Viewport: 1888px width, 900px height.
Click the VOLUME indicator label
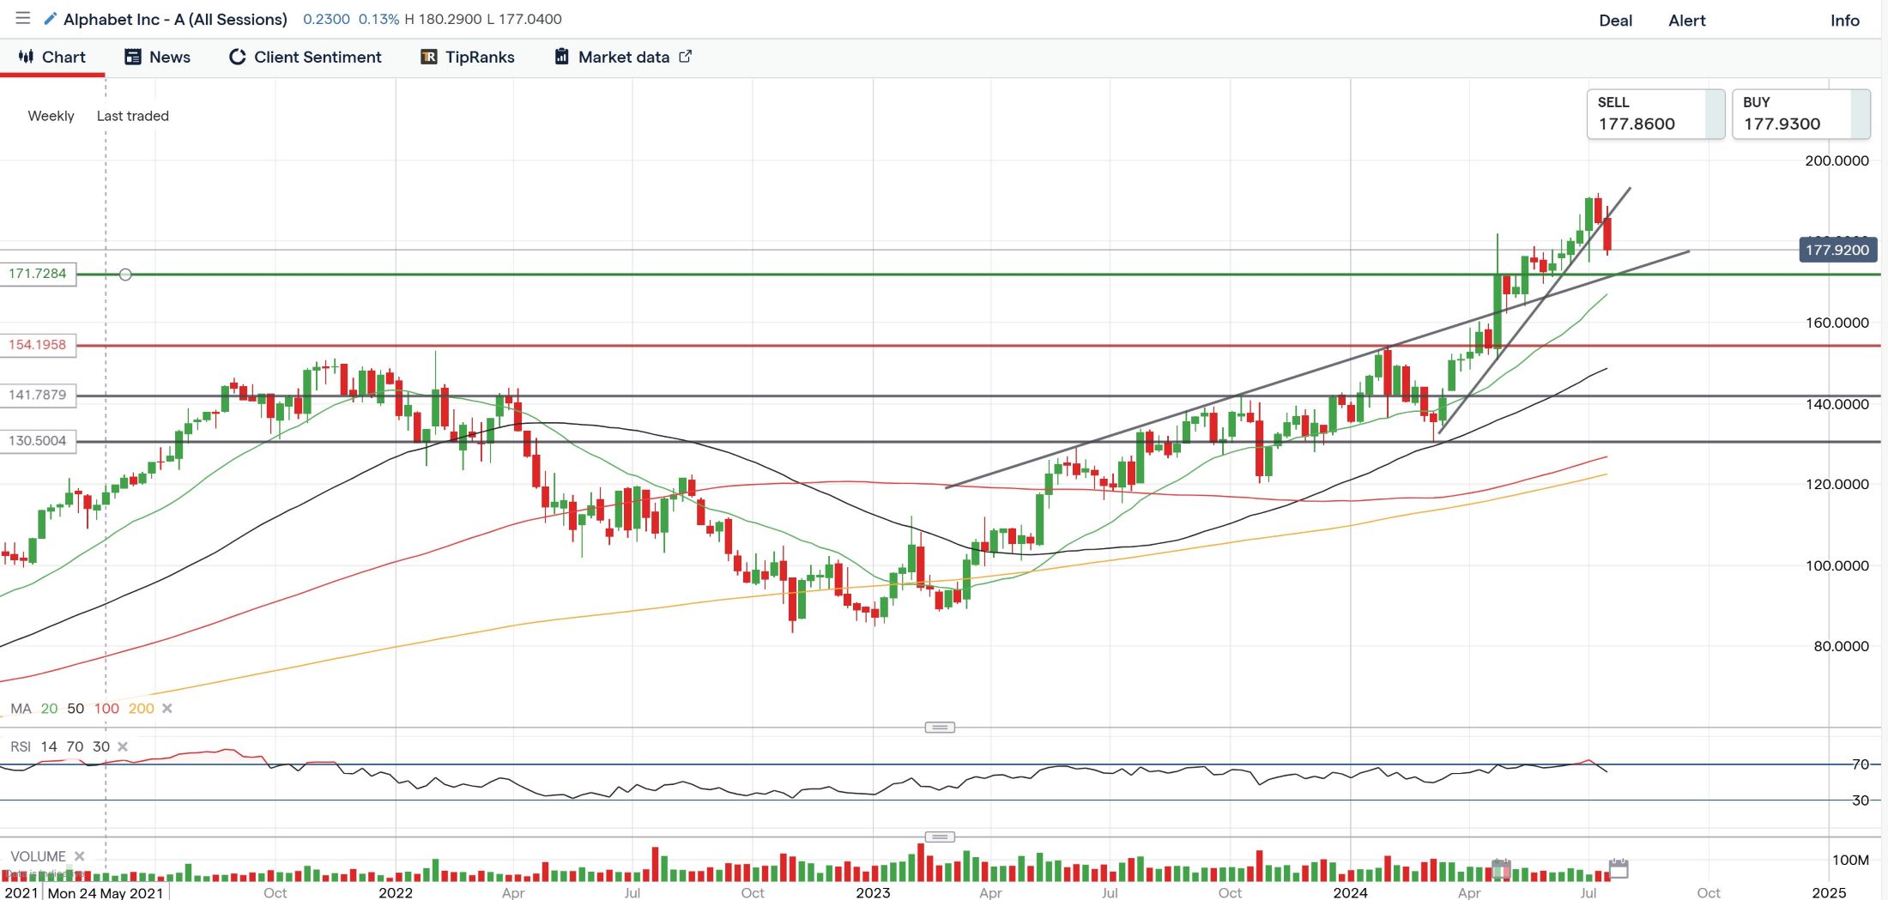pos(38,856)
